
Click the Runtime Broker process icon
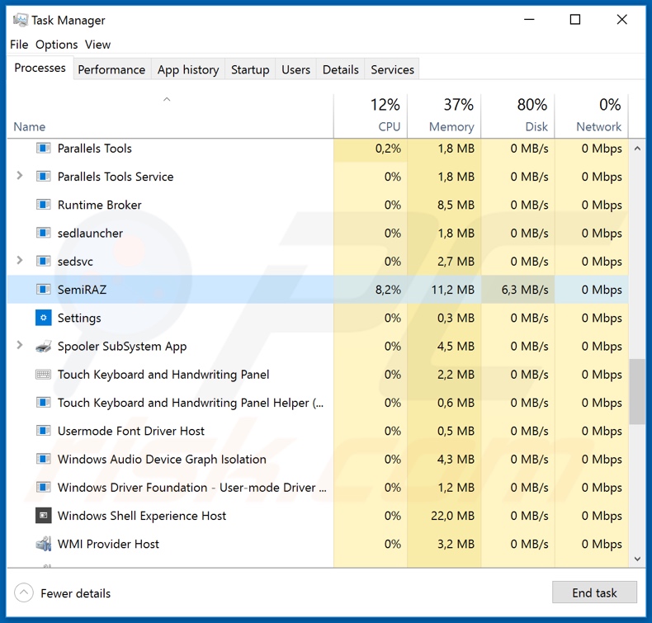43,205
